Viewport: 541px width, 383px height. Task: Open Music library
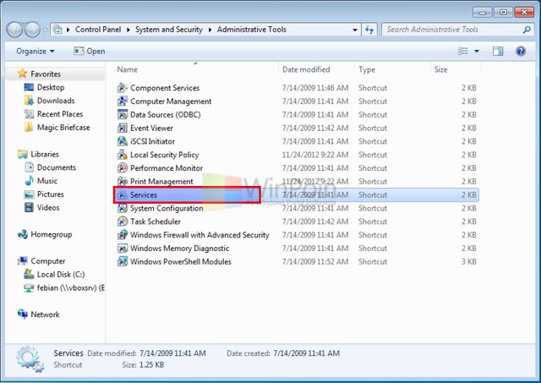(x=47, y=181)
